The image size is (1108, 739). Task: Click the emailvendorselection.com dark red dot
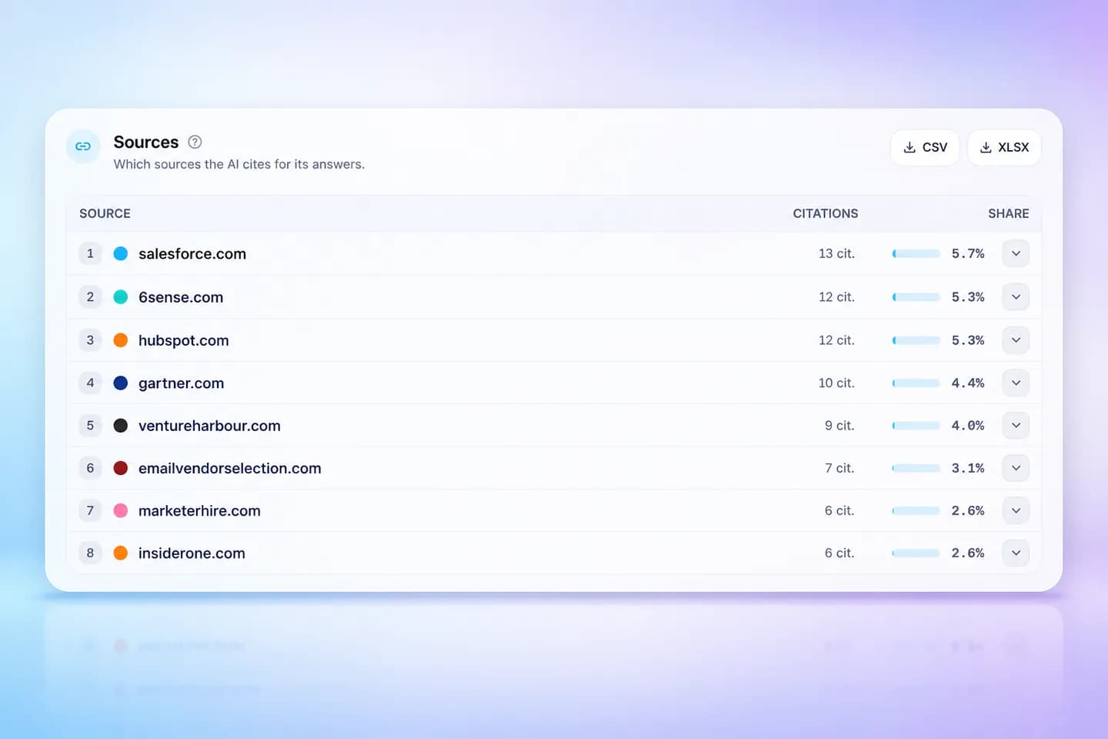click(121, 468)
